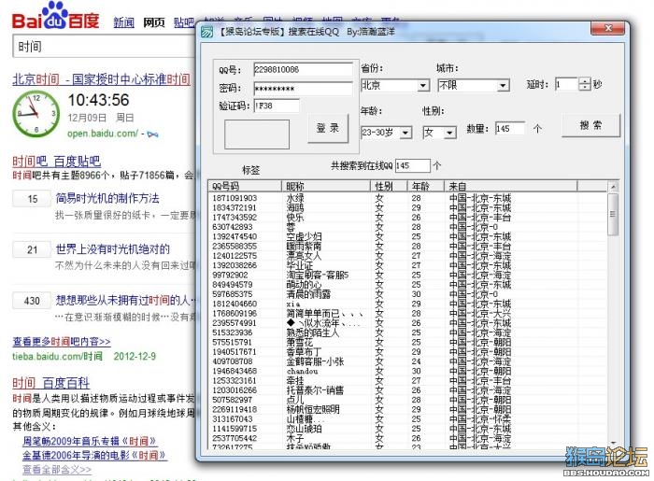This screenshot has height=481, width=654.
Task: Open the 周笔畅2009年音乐专辑《时间》 link
Action: click(x=90, y=441)
